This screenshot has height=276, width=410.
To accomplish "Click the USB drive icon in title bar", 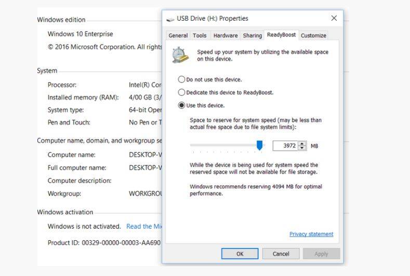I will pyautogui.click(x=170, y=19).
